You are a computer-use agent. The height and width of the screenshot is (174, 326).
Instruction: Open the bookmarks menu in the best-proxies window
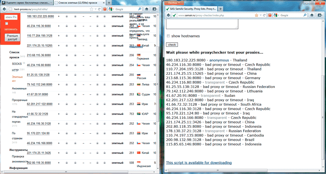154,9
